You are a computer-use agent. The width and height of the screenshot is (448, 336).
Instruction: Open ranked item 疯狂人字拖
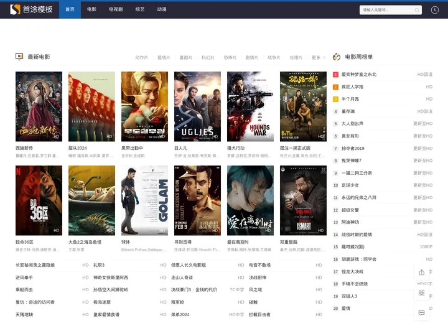352,87
